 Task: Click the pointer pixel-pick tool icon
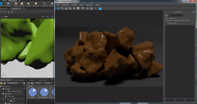pos(78,8)
